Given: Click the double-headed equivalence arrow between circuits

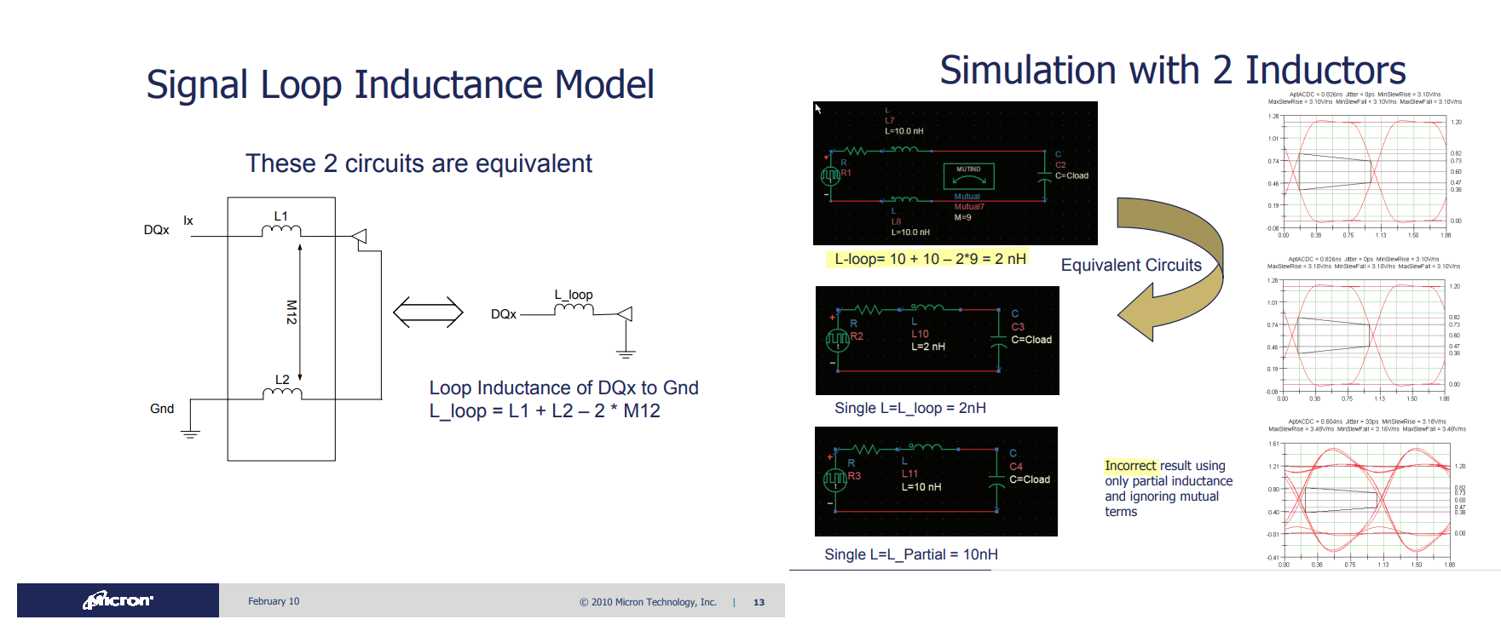Looking at the screenshot, I should tap(428, 313).
